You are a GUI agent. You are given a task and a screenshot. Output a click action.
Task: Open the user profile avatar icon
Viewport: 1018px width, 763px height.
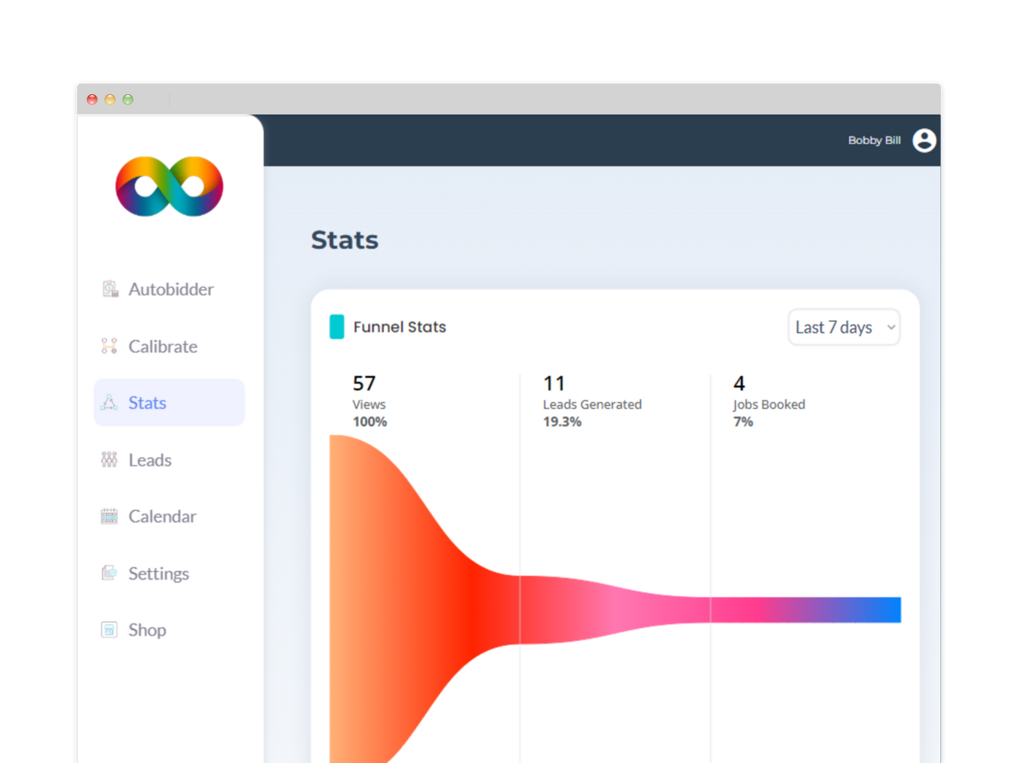924,140
